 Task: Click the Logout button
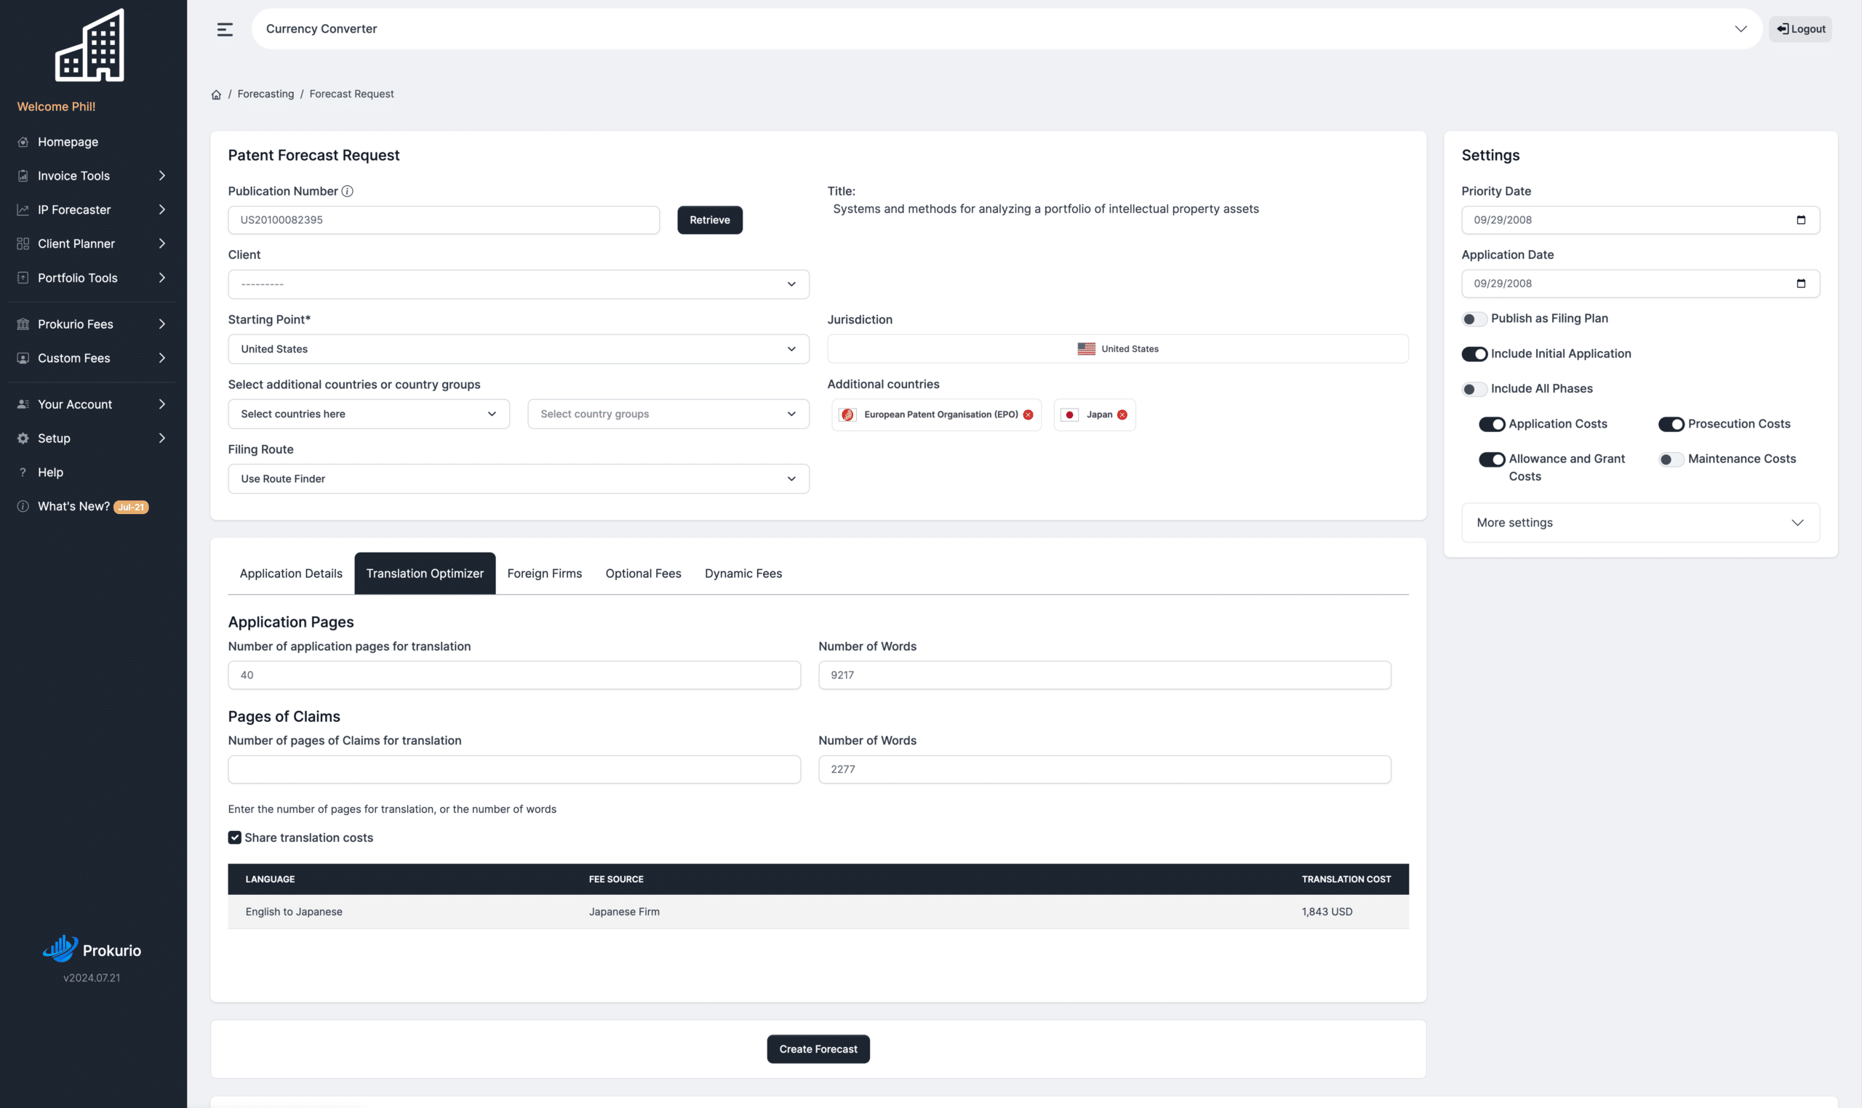1800,29
